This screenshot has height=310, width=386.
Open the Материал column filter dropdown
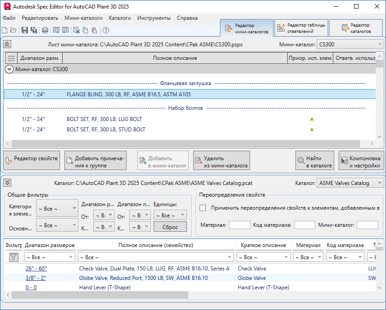(x=309, y=257)
